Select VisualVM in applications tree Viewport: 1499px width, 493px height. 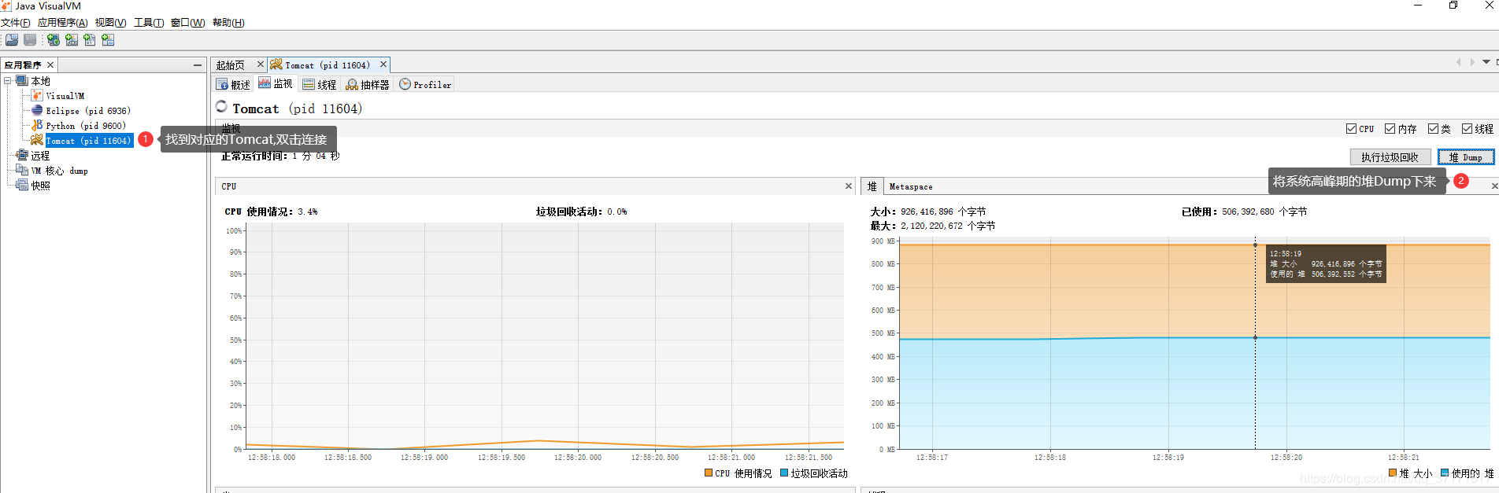tap(65, 96)
